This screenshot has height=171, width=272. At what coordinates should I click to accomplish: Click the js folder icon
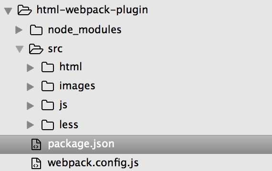48,105
